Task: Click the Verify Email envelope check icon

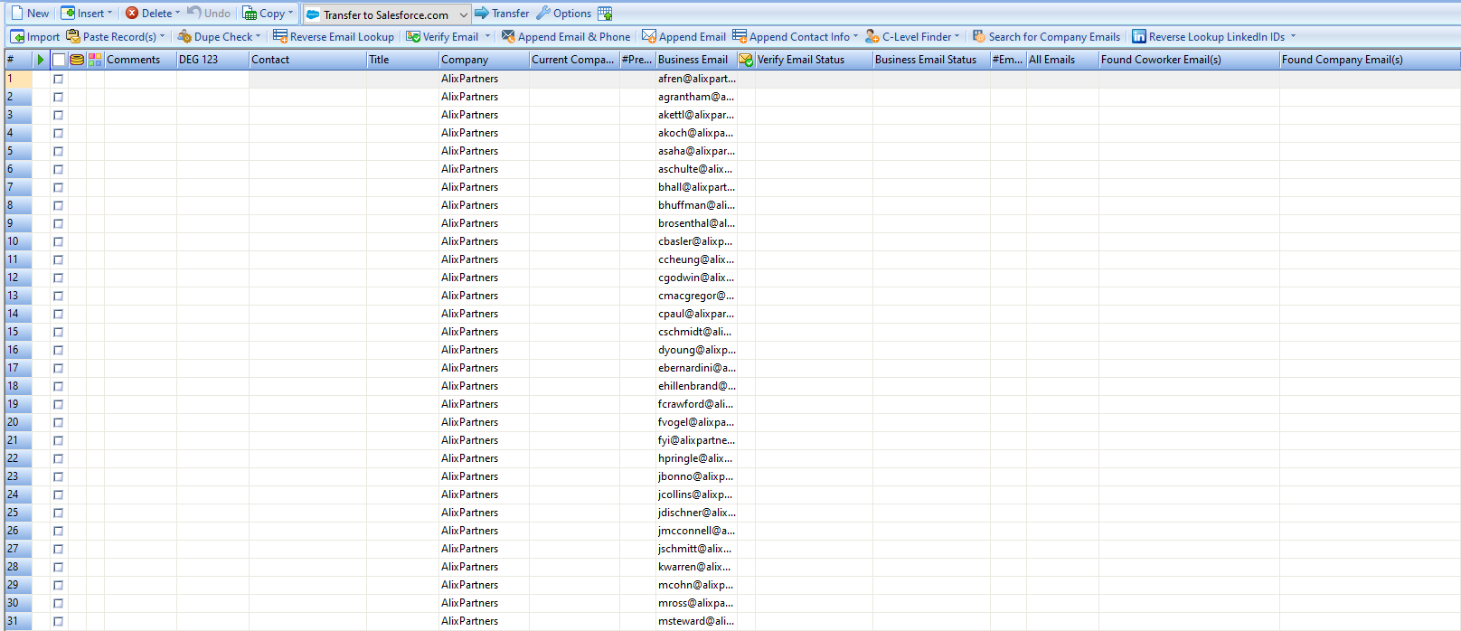Action: [x=413, y=37]
